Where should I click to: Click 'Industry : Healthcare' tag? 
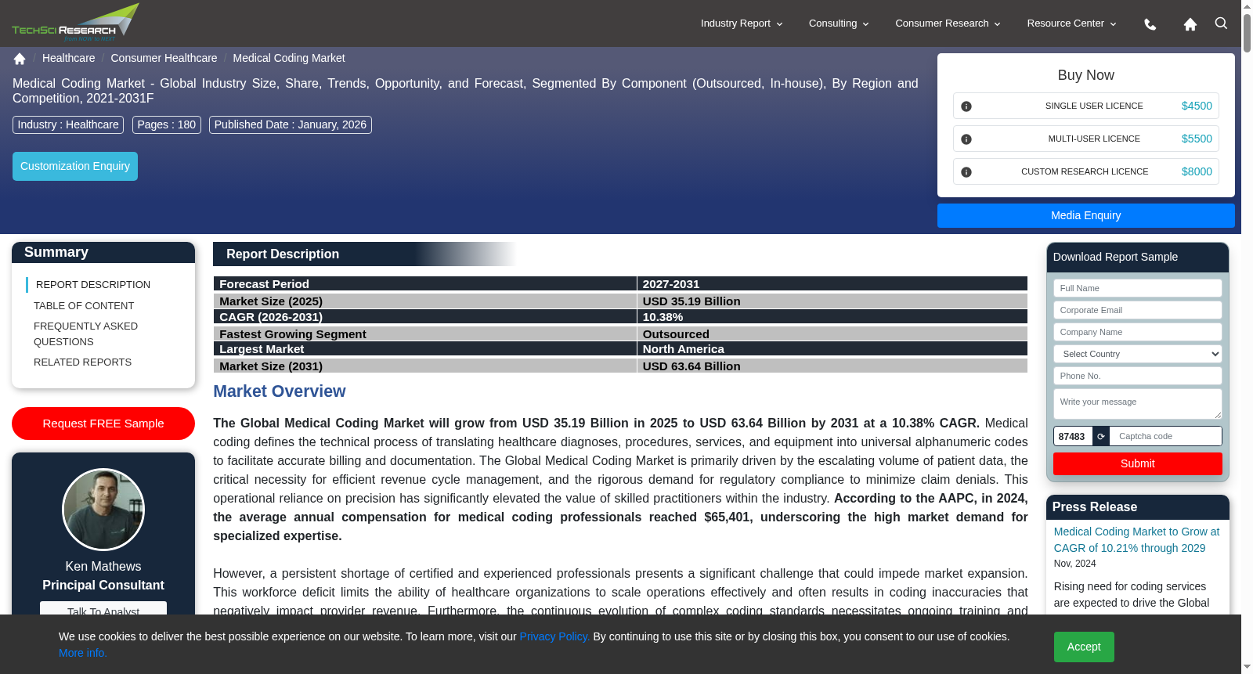point(68,124)
